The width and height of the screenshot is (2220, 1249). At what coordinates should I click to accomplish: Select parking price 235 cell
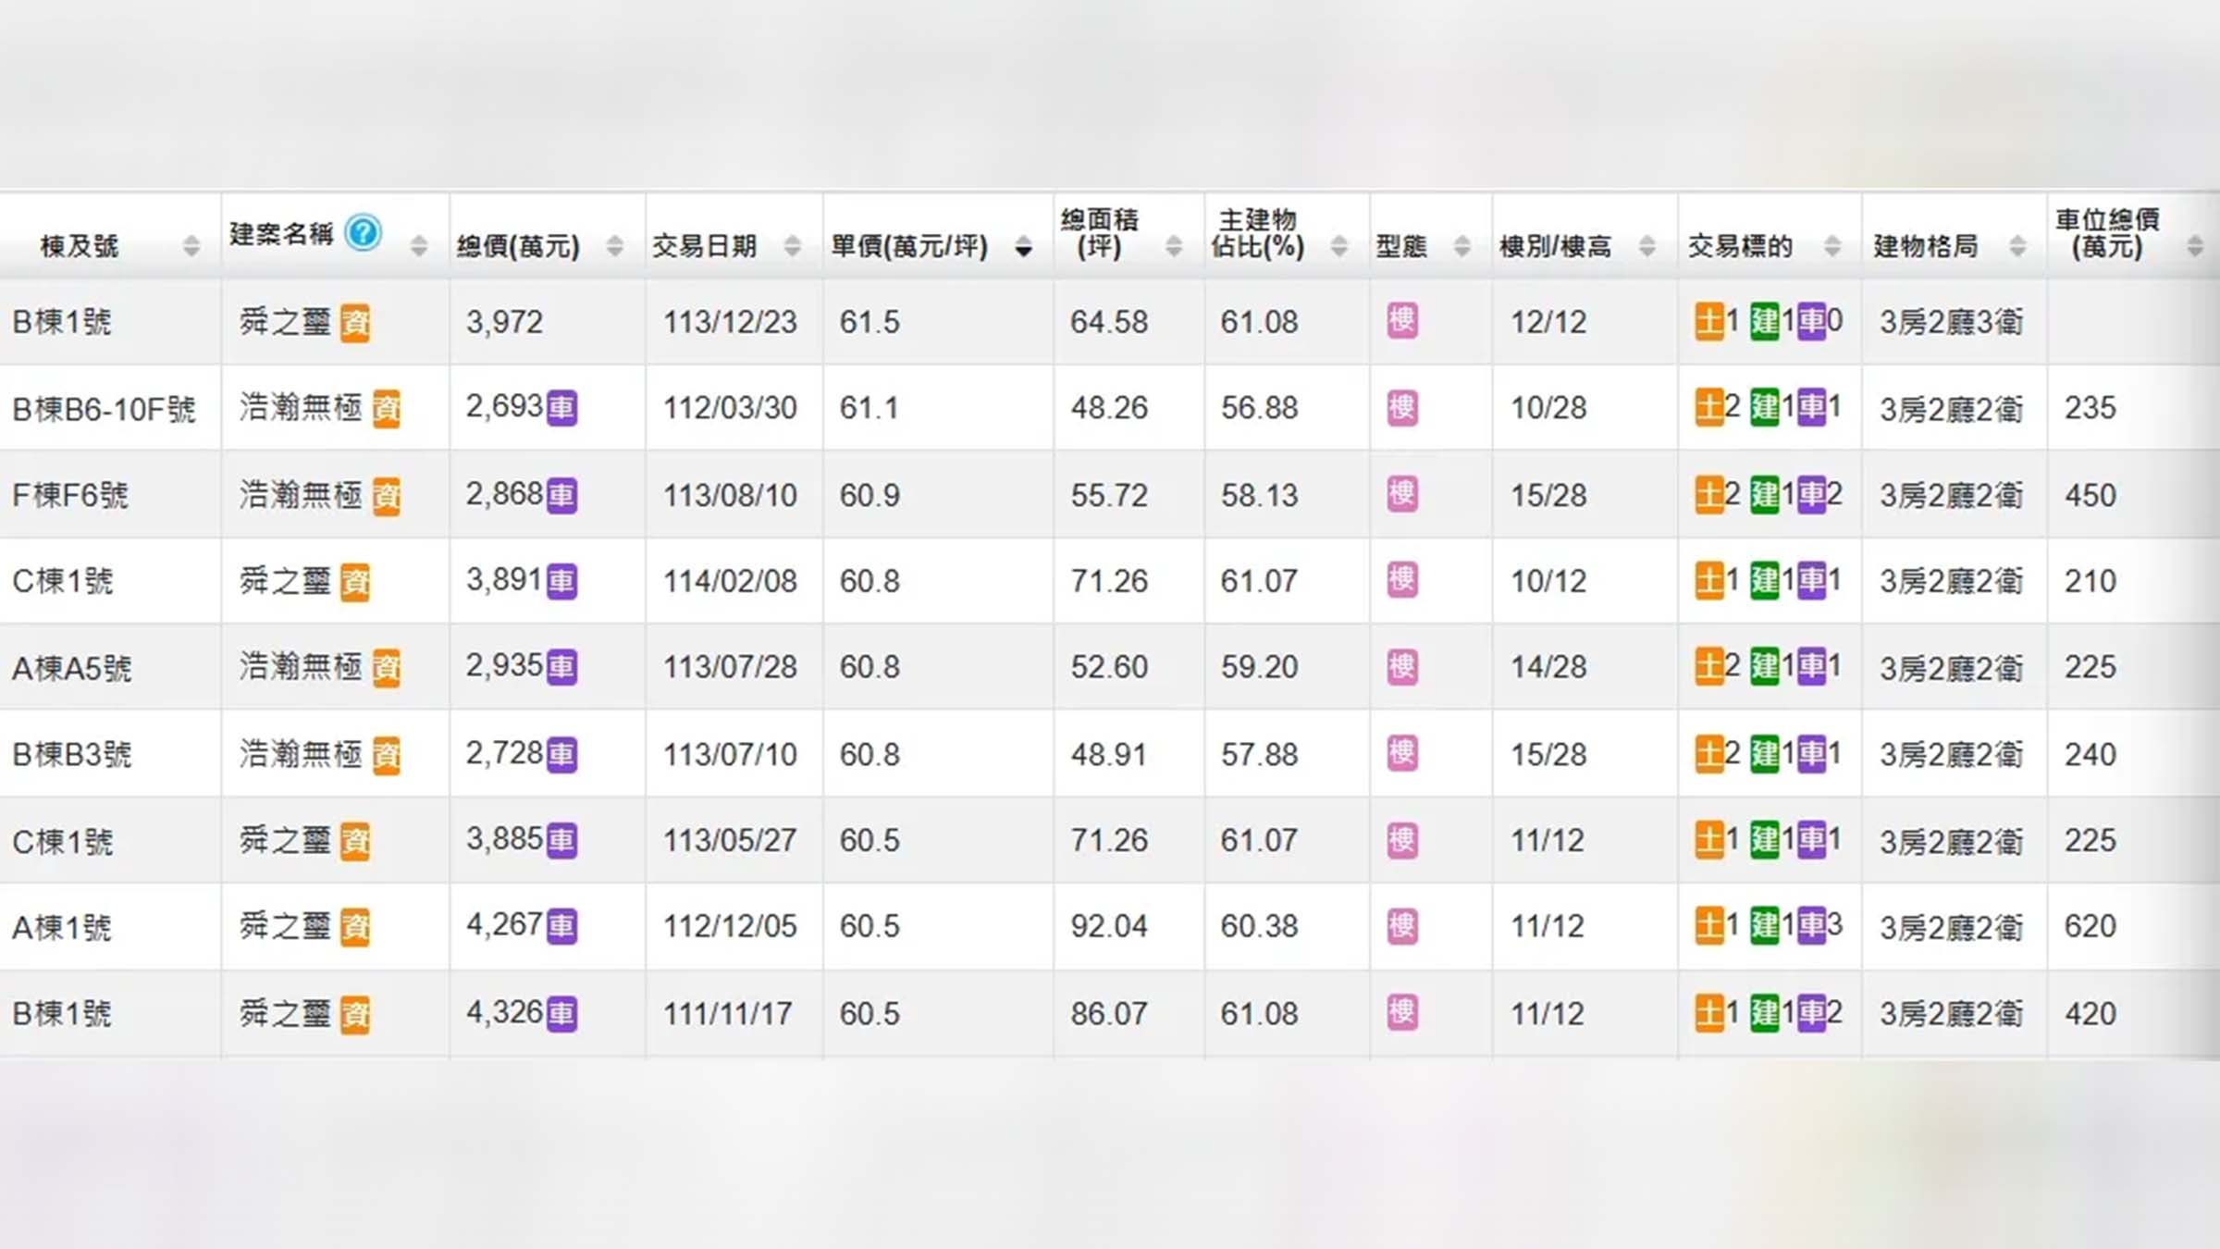[2090, 408]
